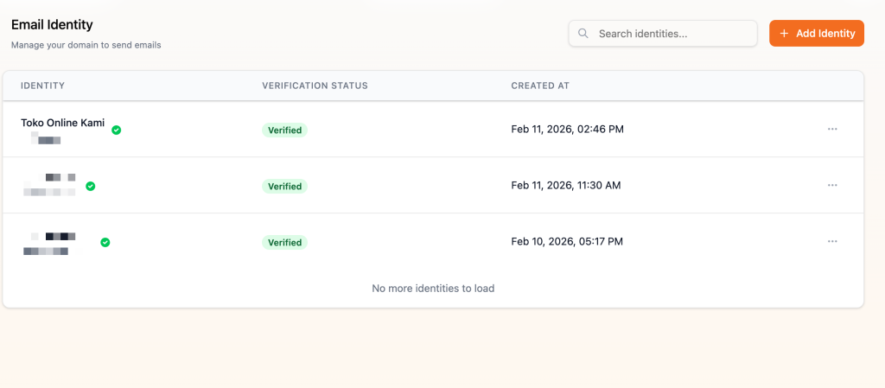This screenshot has height=388, width=885.
Task: Click the Created At column header
Action: pyautogui.click(x=540, y=86)
